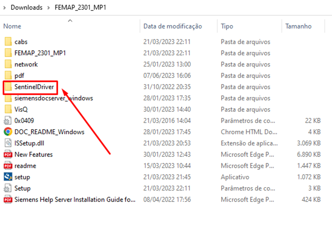Select the ISSetup.dll file icon
The height and width of the screenshot is (249, 332).
8,143
